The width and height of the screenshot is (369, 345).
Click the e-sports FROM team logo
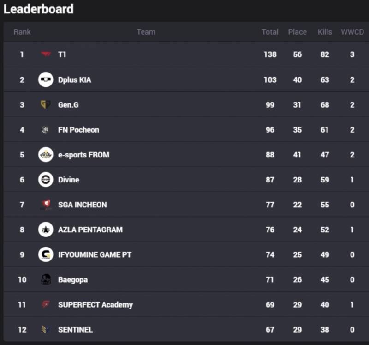click(x=46, y=155)
